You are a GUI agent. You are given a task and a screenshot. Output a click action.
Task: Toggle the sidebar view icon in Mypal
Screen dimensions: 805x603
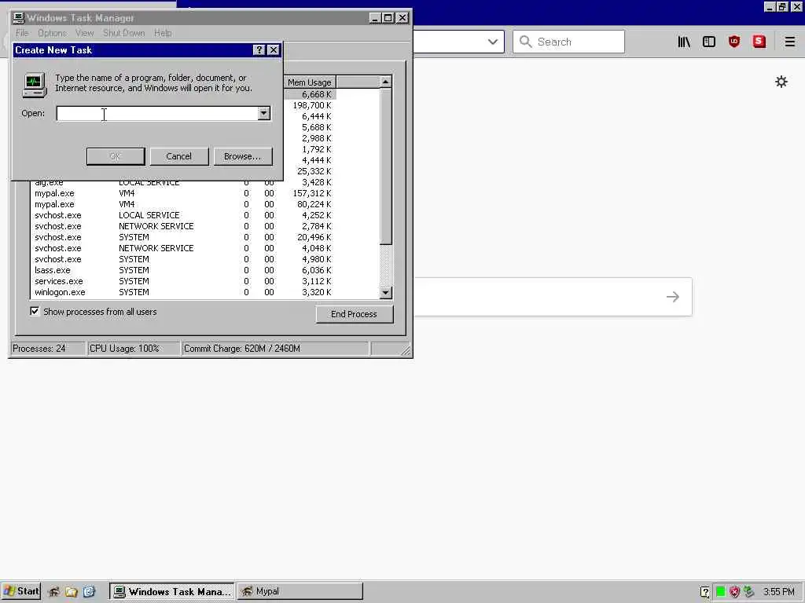[709, 42]
